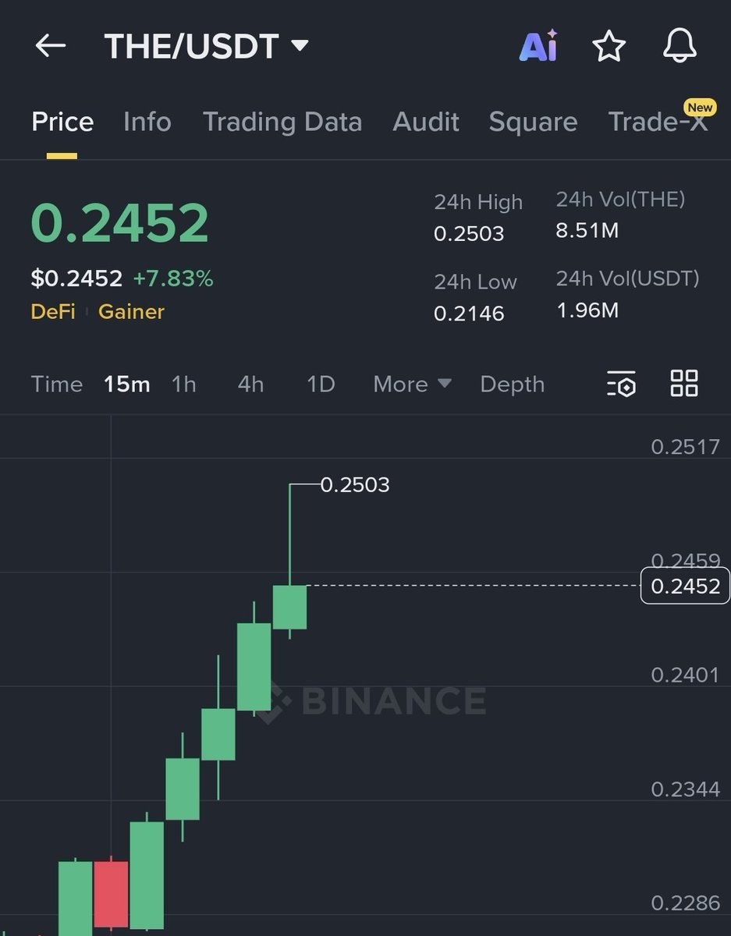Open the Square tab

coord(533,122)
